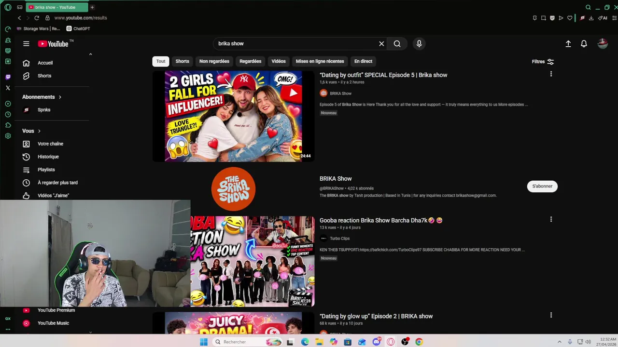Submit search with the magnifier button
This screenshot has height=347, width=618.
(397, 43)
